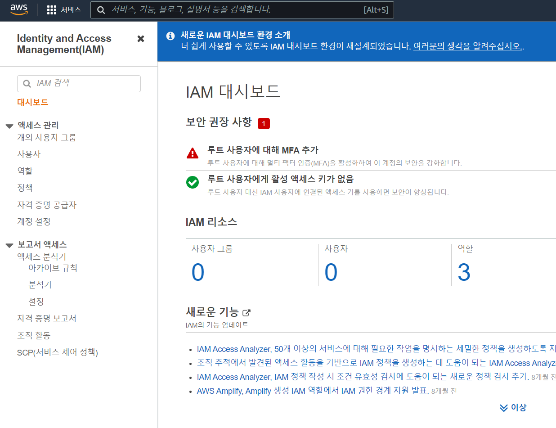556x428 pixels.
Task: Open 개의 사용자 그룹 page
Action: tap(47, 138)
